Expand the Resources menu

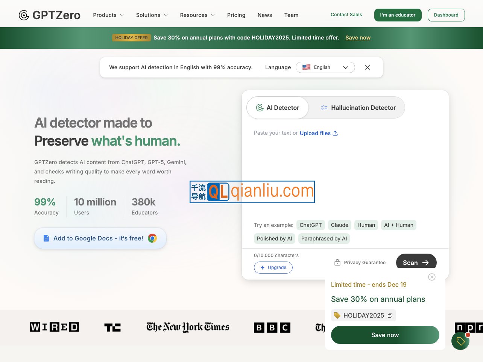[197, 15]
